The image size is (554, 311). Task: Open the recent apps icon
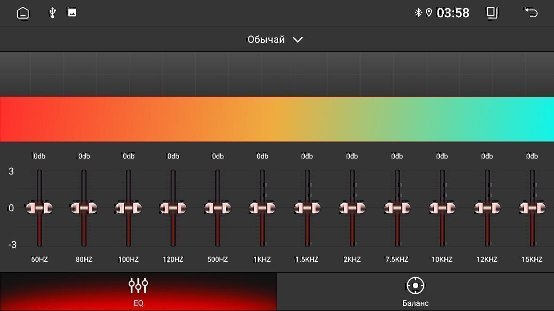(492, 13)
